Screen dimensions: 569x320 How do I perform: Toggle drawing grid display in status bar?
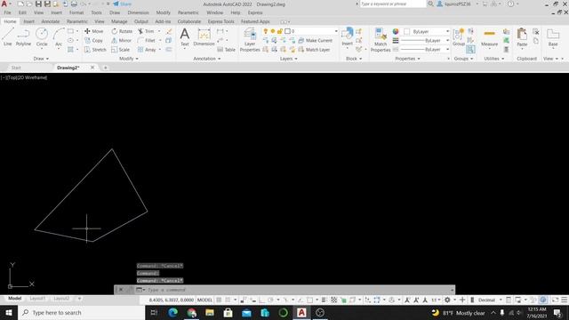click(219, 300)
